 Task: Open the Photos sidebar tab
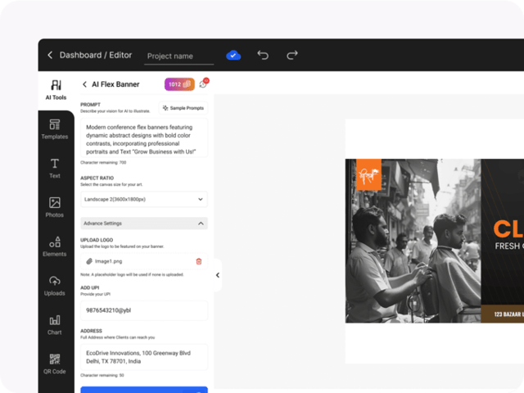click(x=55, y=207)
